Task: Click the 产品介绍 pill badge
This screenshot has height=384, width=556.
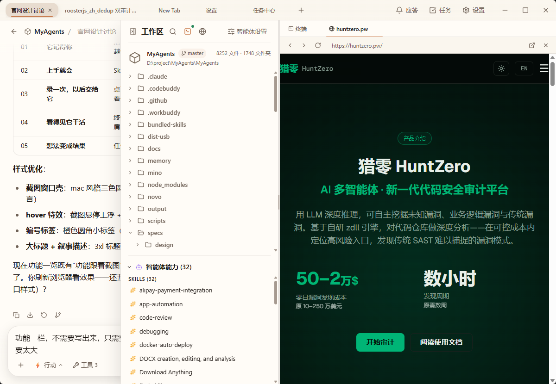Action: pyautogui.click(x=415, y=138)
